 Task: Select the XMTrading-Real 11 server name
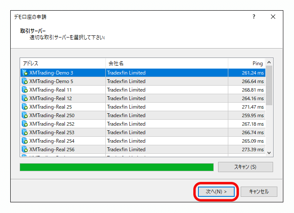[x=50, y=90]
